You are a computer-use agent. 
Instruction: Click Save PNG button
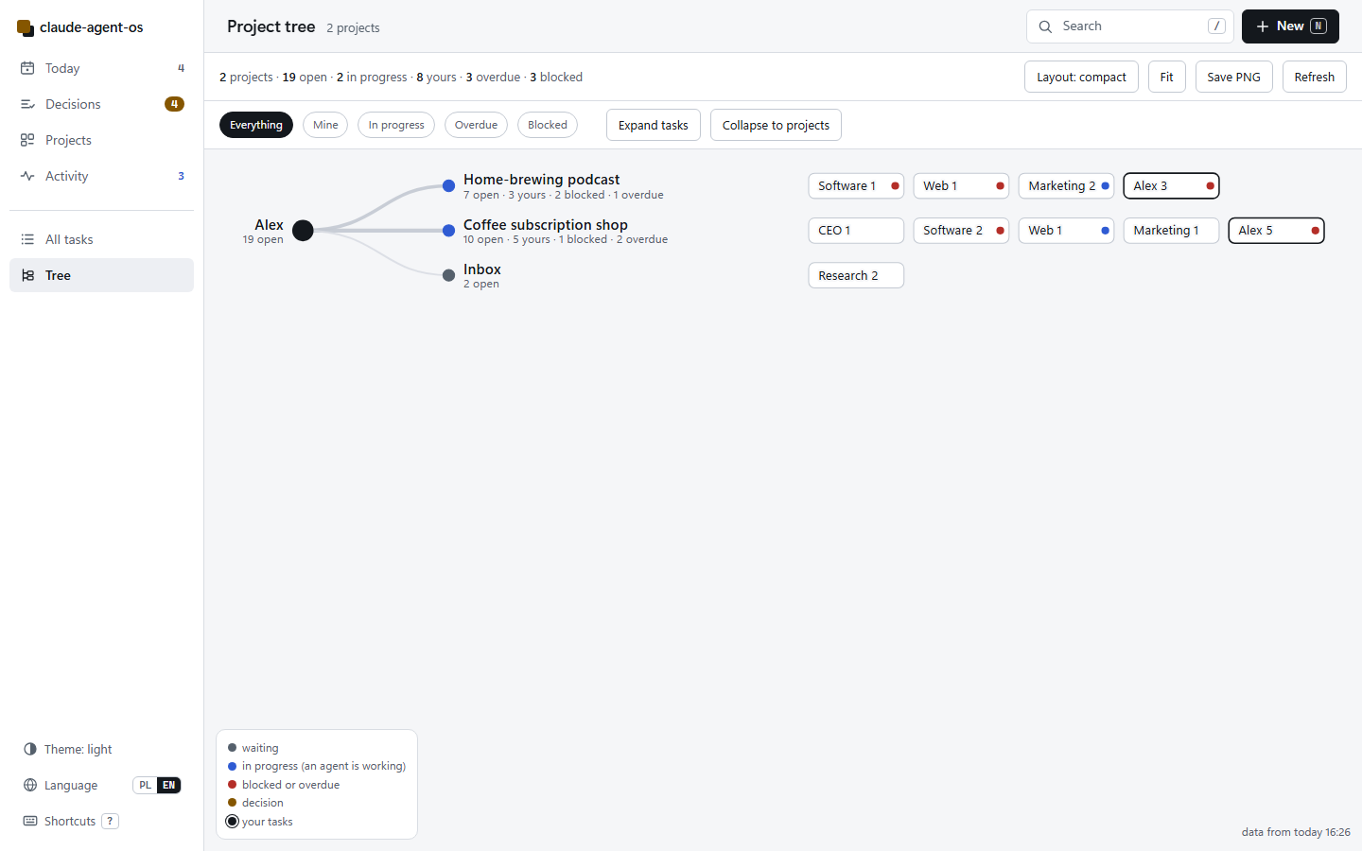(1234, 77)
